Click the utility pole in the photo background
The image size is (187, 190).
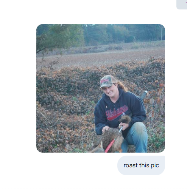pos(161,34)
